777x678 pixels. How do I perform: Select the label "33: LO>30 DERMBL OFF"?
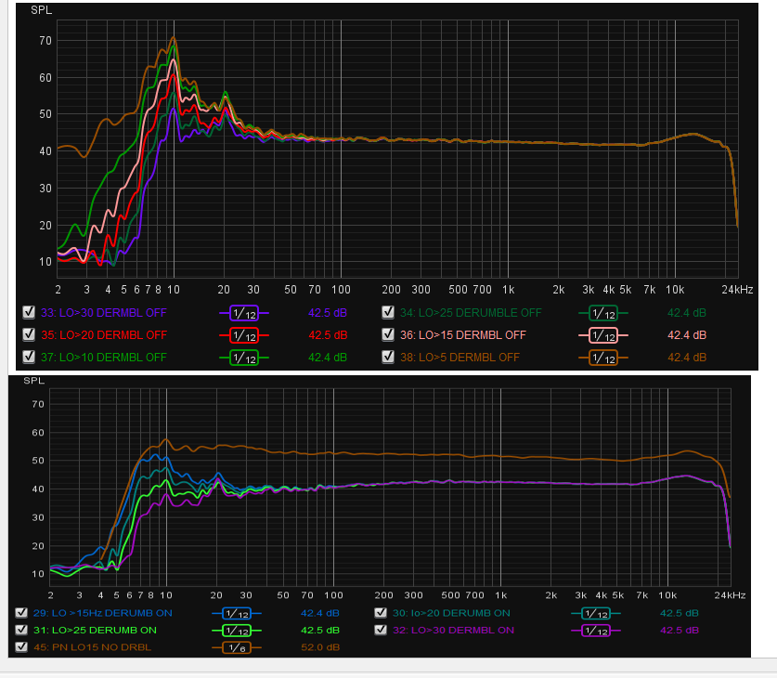click(x=104, y=313)
